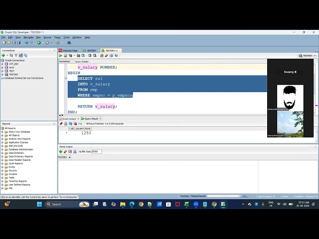Click the green Back navigation icon
The image size is (319, 239).
(39, 43)
